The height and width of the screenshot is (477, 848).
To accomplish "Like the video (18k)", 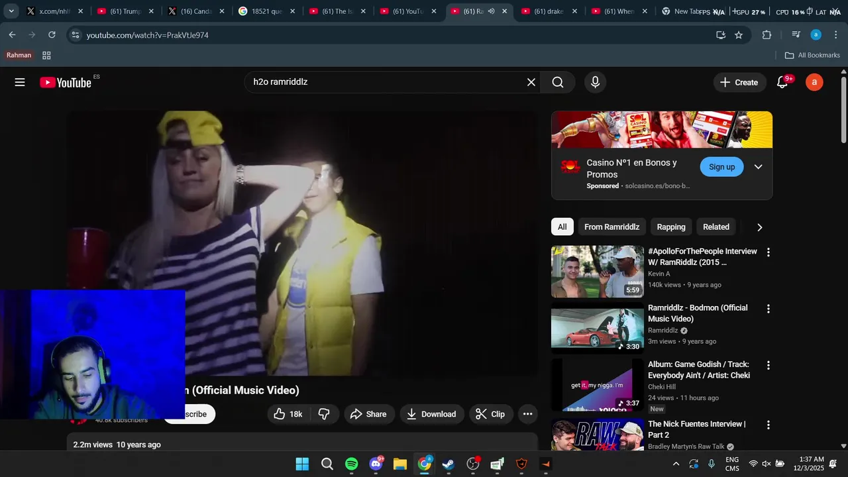I will 288,414.
